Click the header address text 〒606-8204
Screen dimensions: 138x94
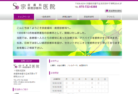point(98,3)
